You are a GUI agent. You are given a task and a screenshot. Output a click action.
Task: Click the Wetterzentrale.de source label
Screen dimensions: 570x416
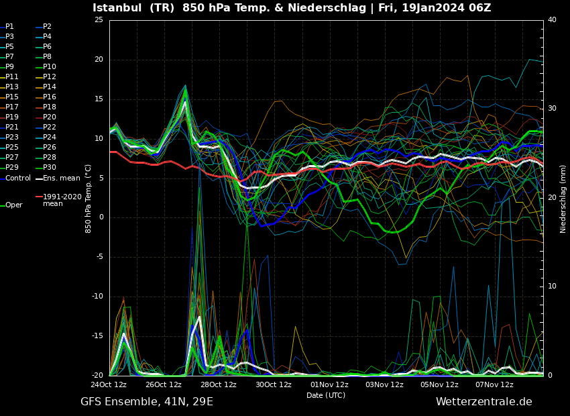[x=483, y=402]
